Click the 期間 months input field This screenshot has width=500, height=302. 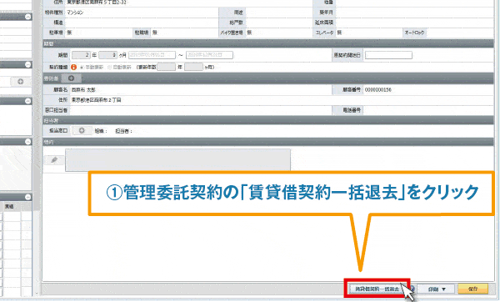tap(108, 55)
